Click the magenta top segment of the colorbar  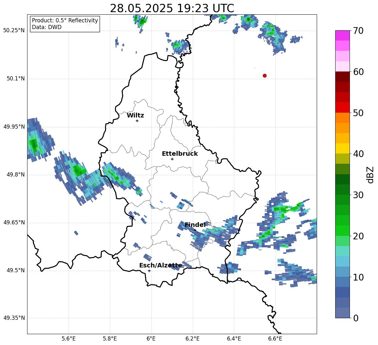(342, 35)
